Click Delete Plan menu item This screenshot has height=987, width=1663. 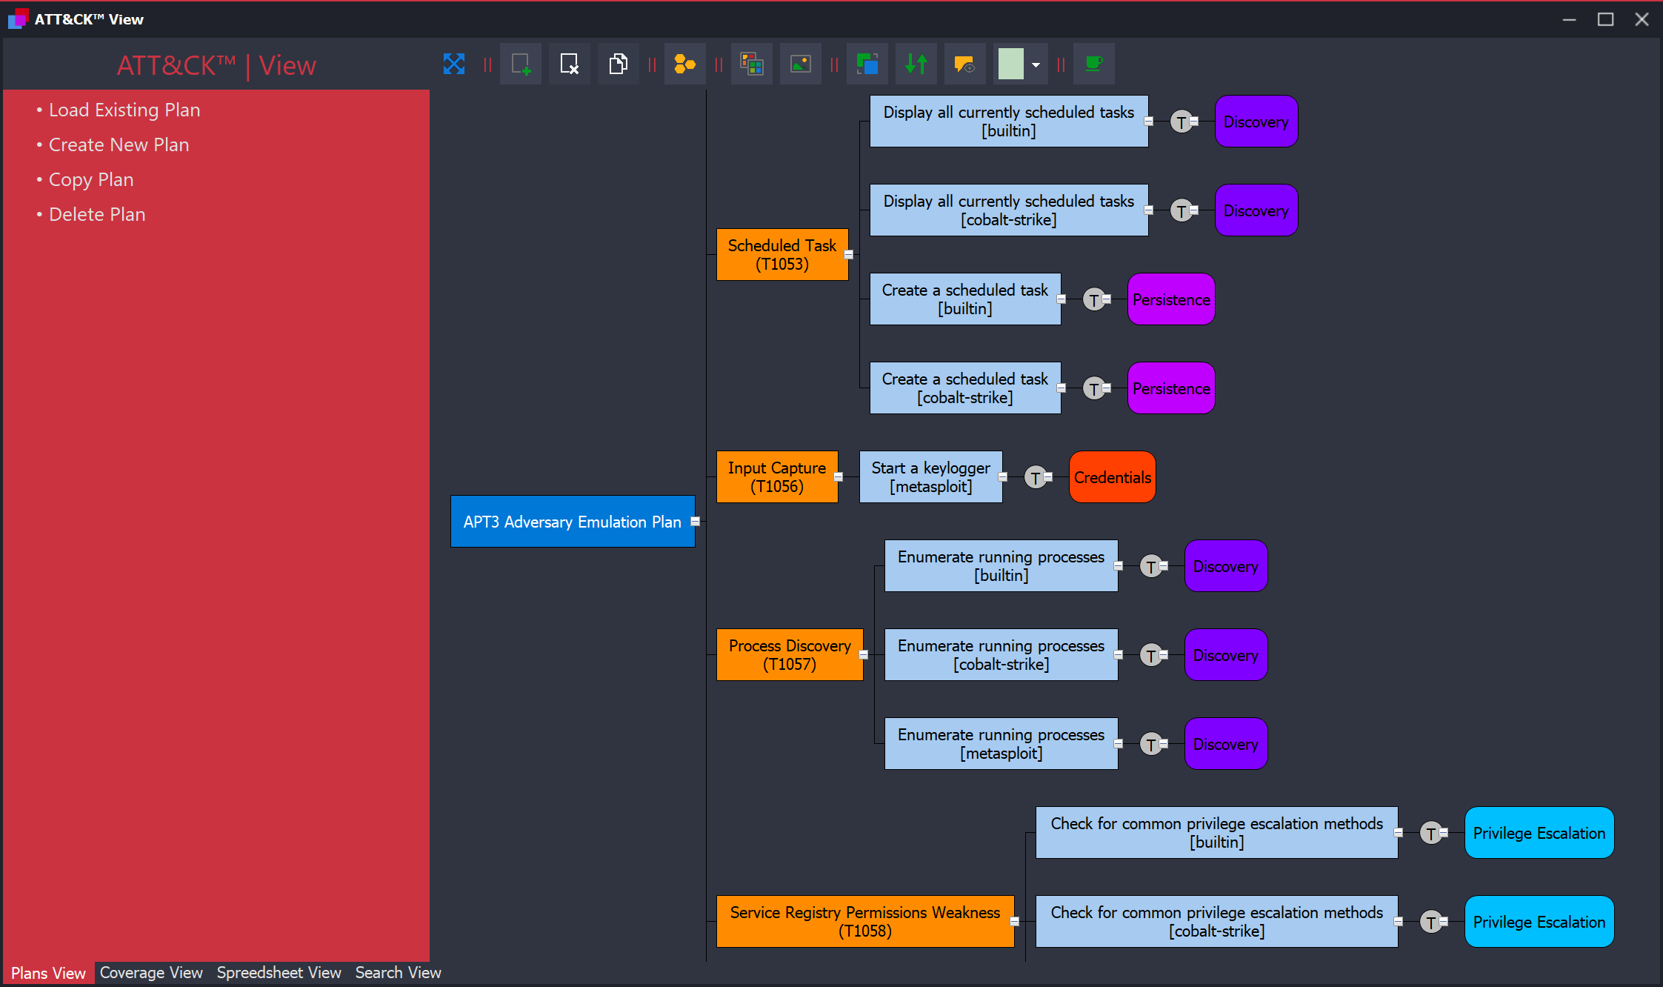(98, 213)
